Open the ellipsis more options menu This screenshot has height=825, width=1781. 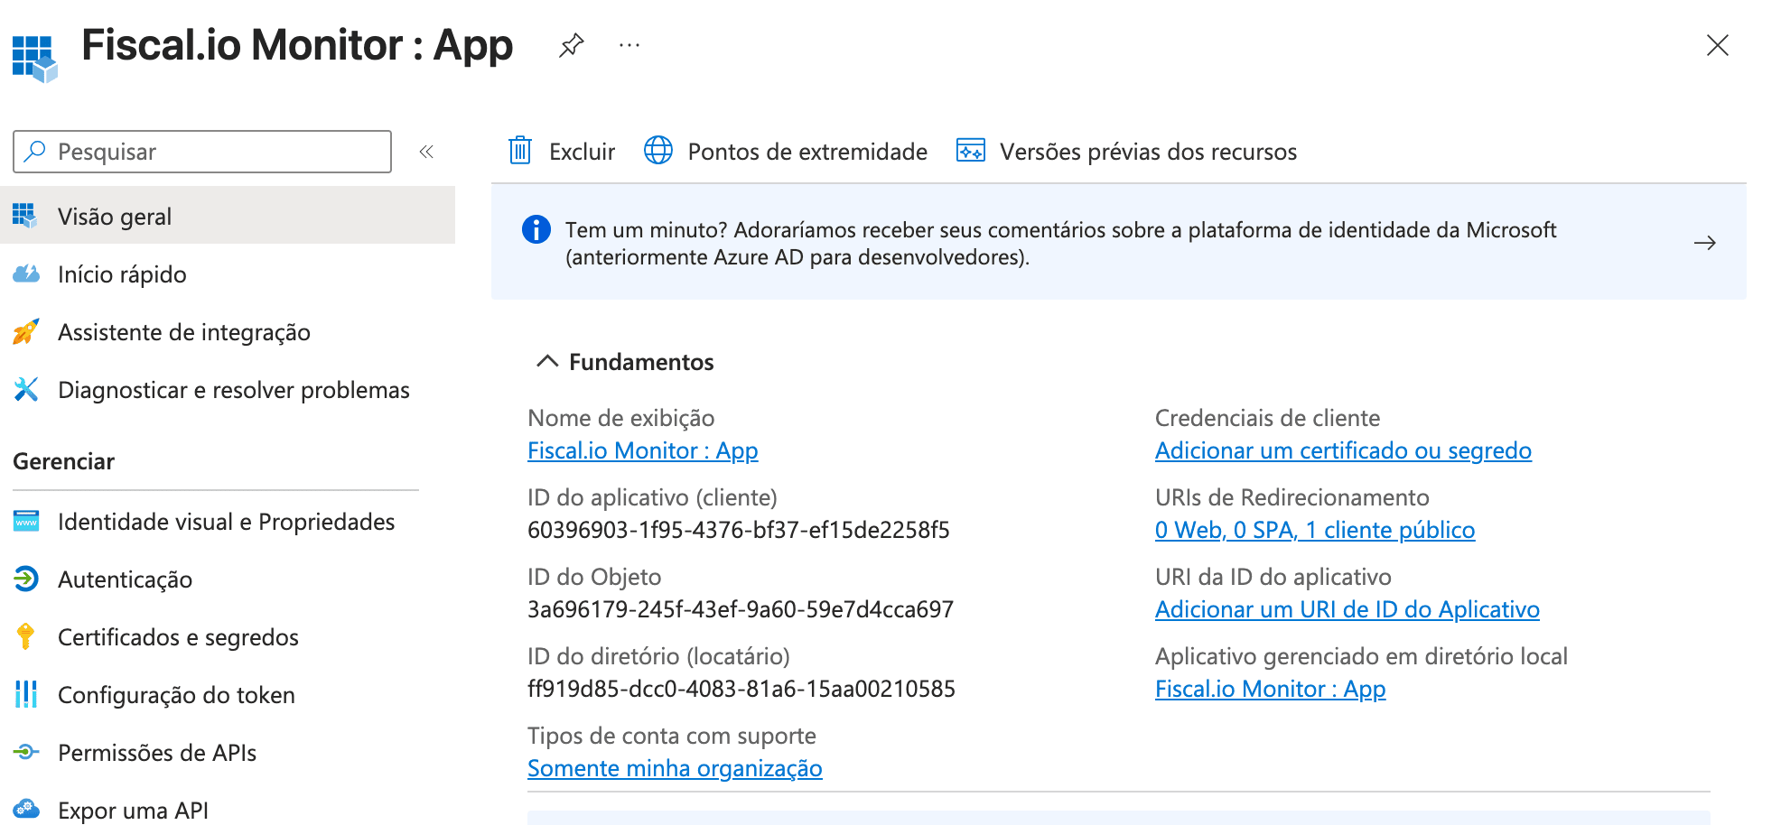point(629,45)
